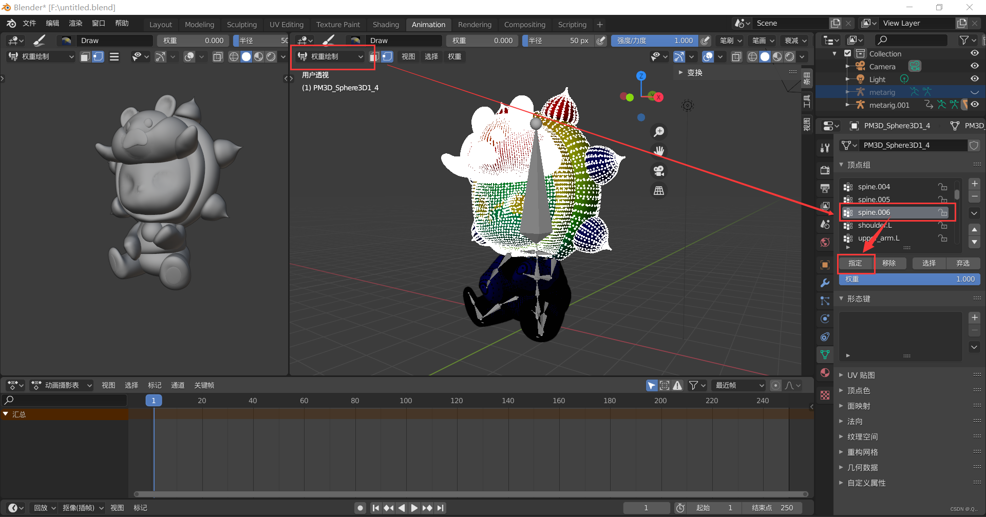
Task: Adjust the right header 半径 radius slider
Action: point(558,41)
